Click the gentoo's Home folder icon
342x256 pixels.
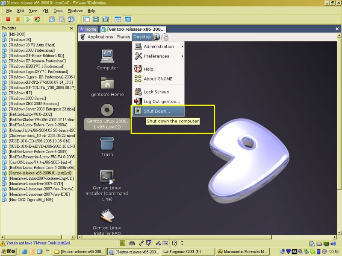(107, 83)
